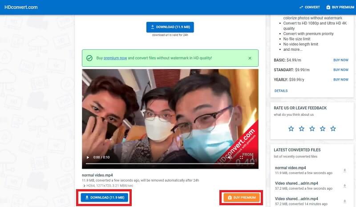Download the file converted 14 minutes ago
The height and width of the screenshot is (207, 356).
tap(344, 201)
